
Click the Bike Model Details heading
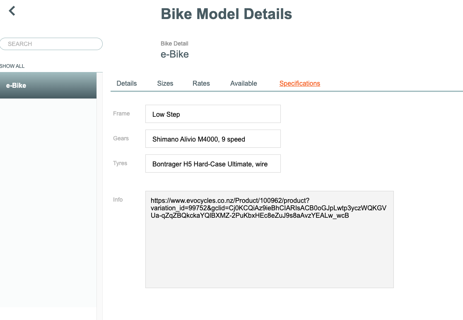coord(226,14)
